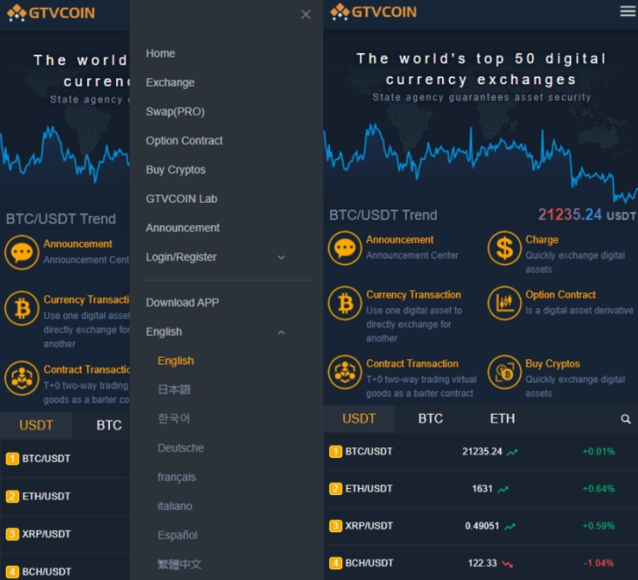Screen dimensions: 638x580
Task: Switch language to français
Action: pos(177,478)
